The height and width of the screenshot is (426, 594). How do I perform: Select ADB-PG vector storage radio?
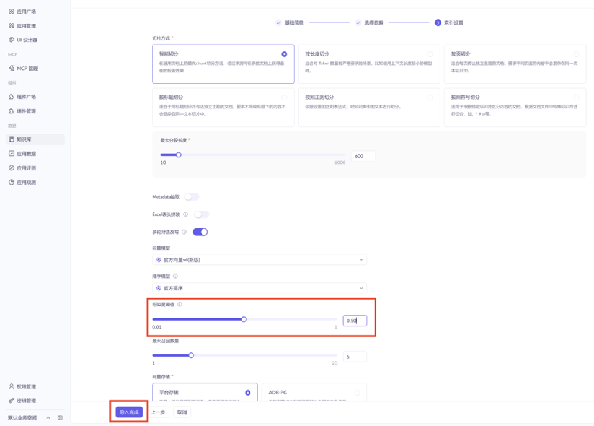357,393
